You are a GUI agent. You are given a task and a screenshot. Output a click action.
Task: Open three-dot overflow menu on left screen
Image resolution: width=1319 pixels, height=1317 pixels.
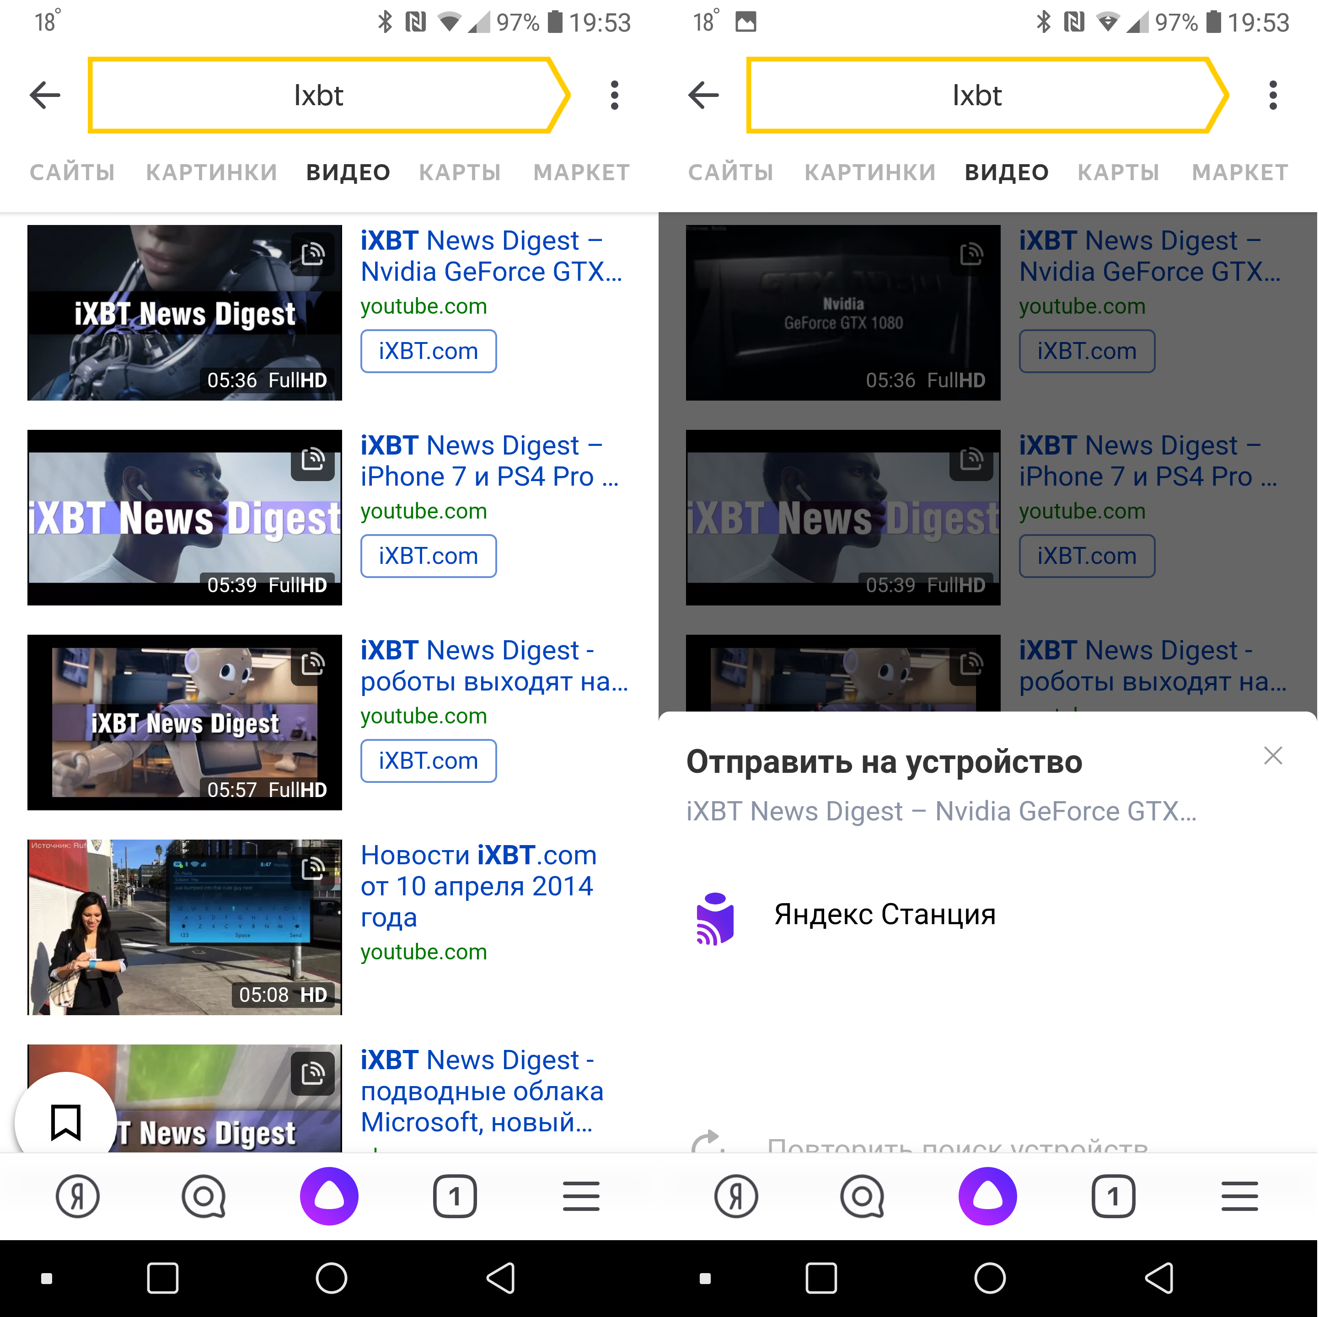pos(614,95)
